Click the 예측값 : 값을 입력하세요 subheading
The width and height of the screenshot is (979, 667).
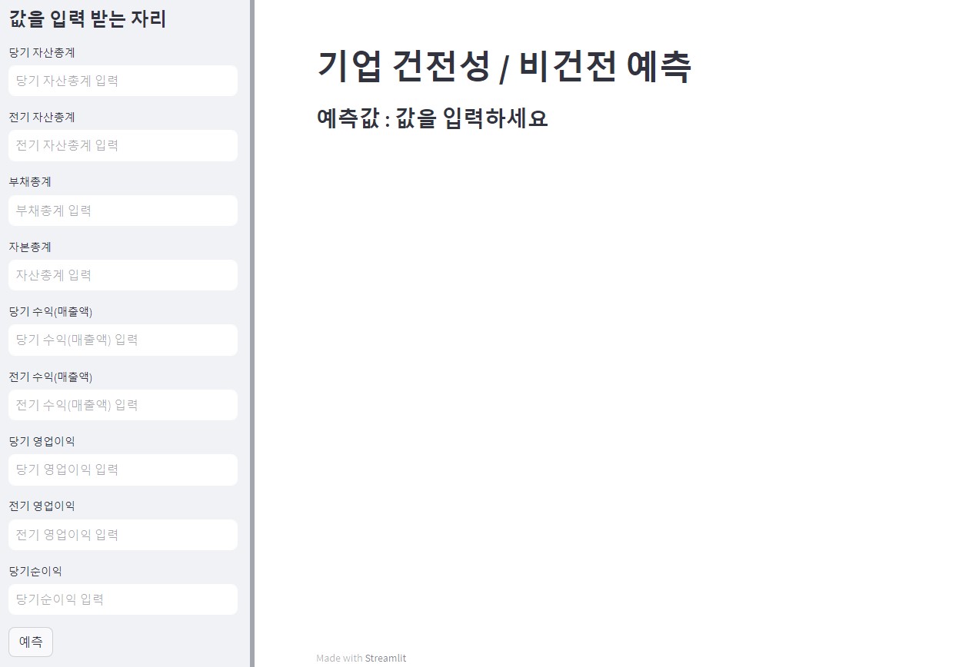tap(431, 118)
